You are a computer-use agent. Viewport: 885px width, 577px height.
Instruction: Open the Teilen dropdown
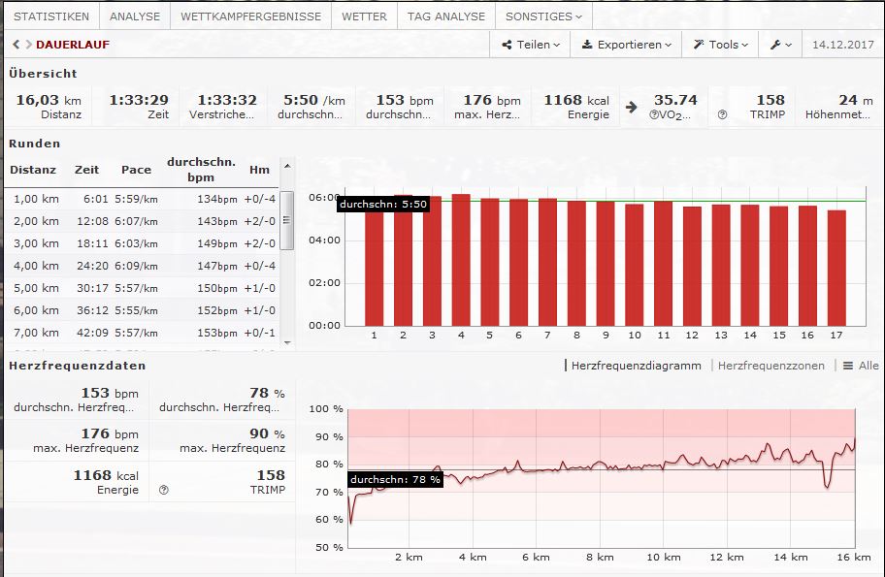click(531, 45)
